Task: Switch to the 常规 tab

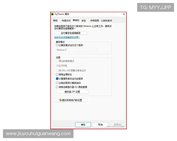Action: (x=55, y=21)
